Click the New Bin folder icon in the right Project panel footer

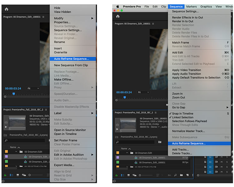pos(181,175)
